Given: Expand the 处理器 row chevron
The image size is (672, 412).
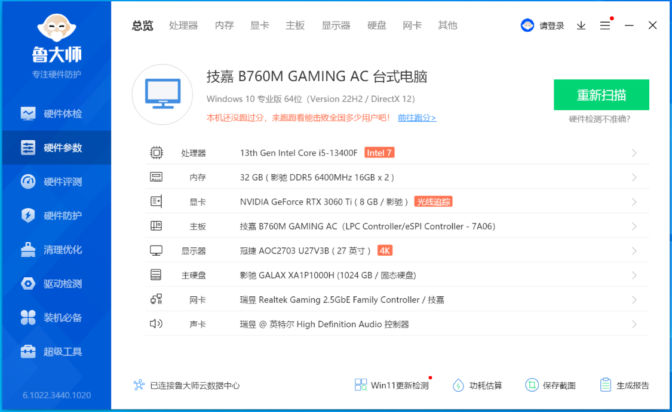Looking at the screenshot, I should pos(634,153).
